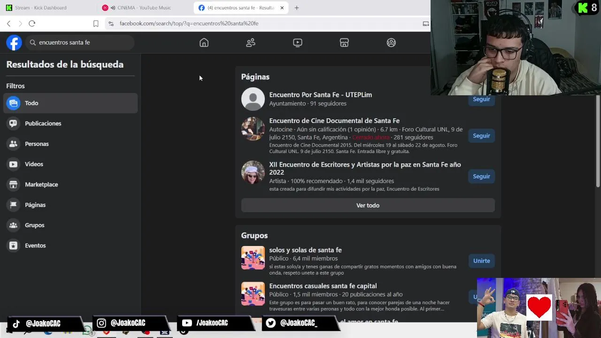The height and width of the screenshot is (338, 601).
Task: Click the UTEPLim page default avatar
Action: pos(253,99)
